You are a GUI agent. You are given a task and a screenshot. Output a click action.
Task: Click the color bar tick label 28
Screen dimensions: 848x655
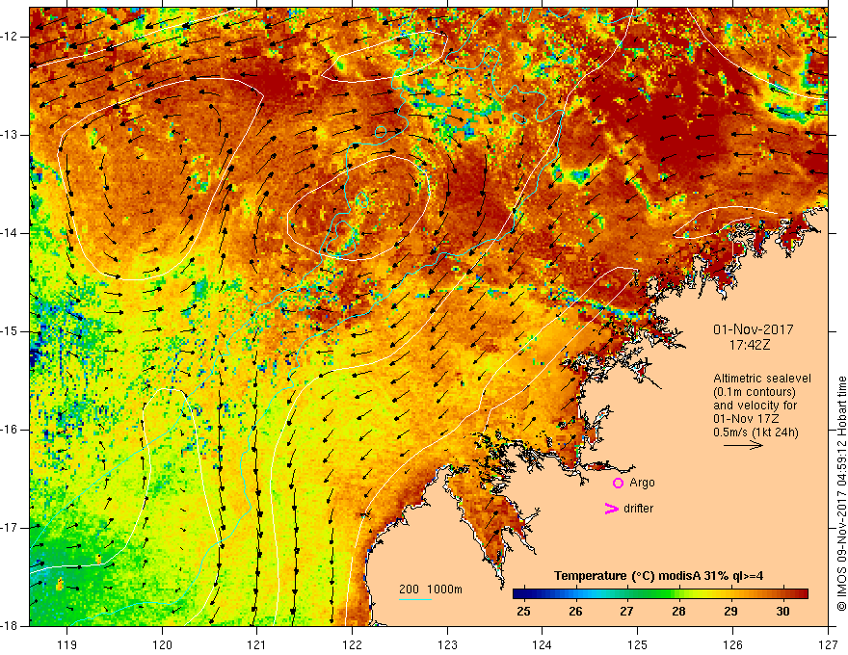pos(678,612)
